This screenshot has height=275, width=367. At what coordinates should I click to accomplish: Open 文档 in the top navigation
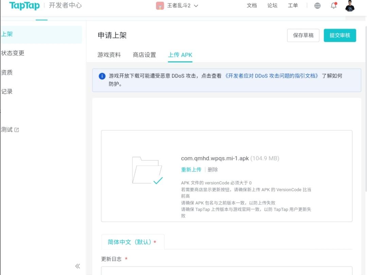(252, 6)
